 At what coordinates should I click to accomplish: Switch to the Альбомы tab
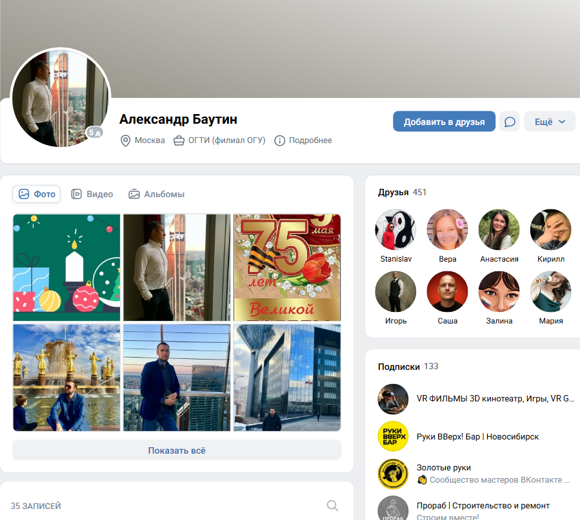coord(156,194)
